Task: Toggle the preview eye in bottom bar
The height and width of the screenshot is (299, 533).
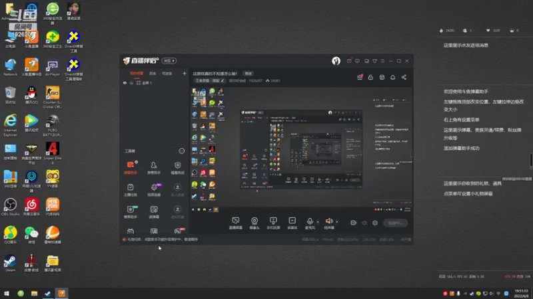Action: coord(364,223)
